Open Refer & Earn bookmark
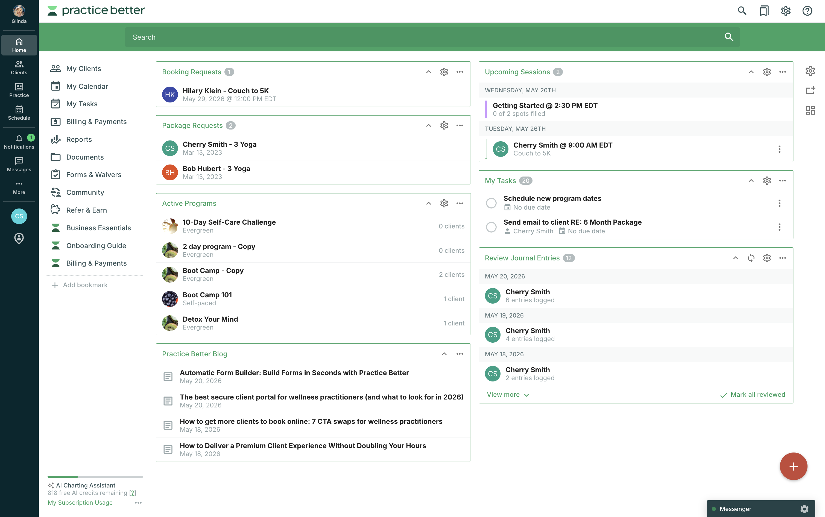This screenshot has height=517, width=825. [79, 210]
